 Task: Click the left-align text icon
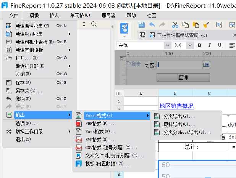click(232, 45)
